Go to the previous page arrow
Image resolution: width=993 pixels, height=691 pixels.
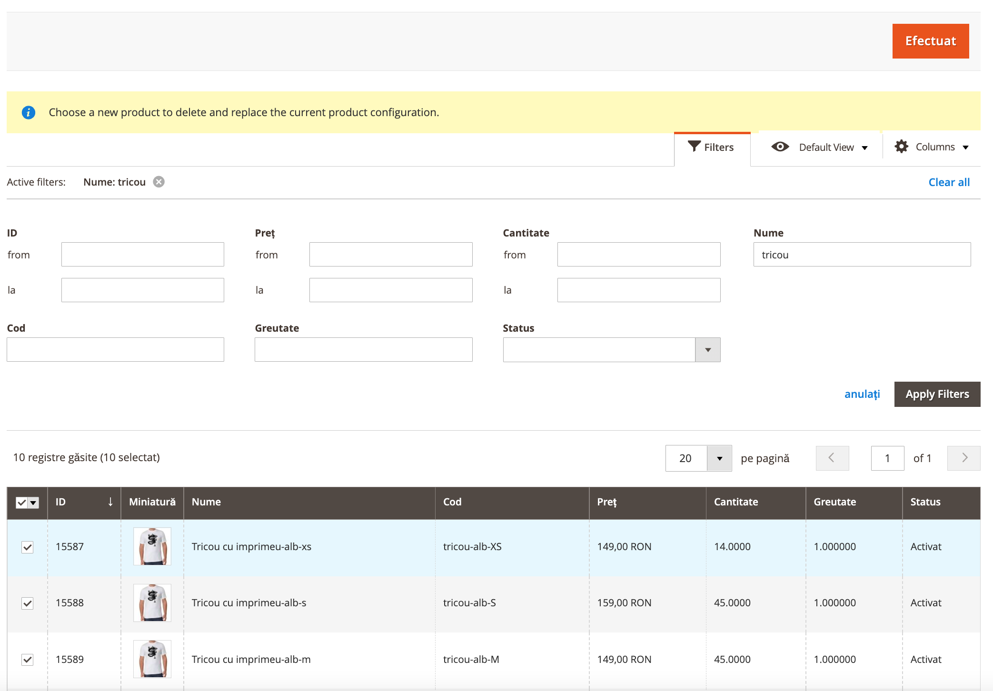[832, 458]
